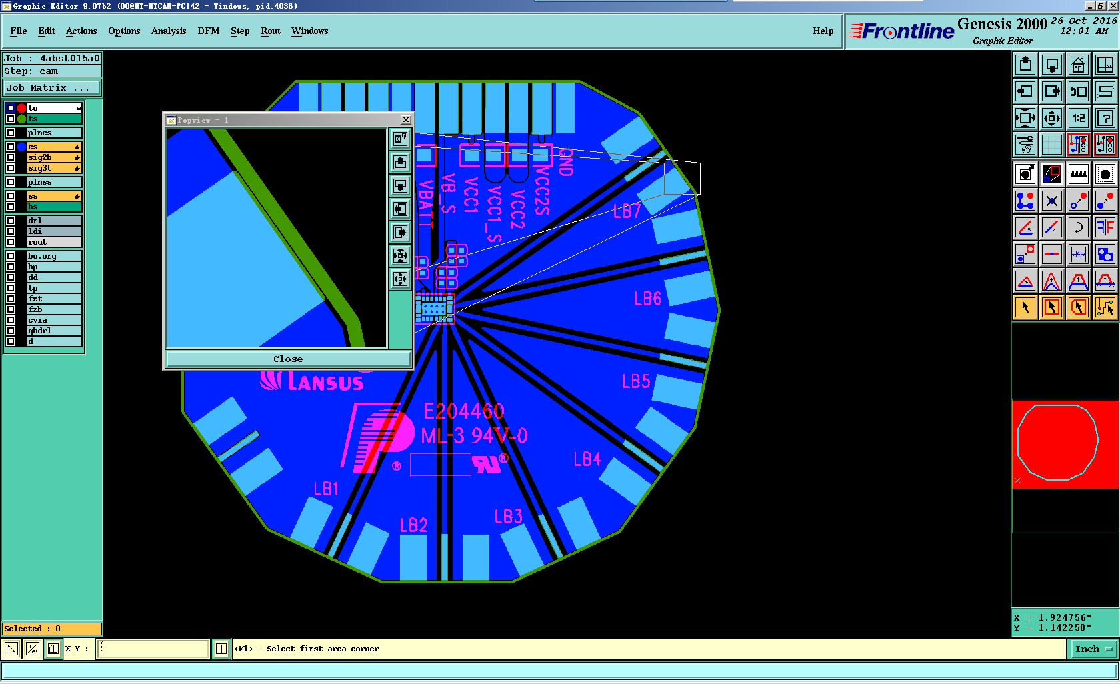Click the question mark help icon
This screenshot has height=684, width=1120.
(1105, 119)
